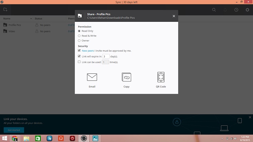Open the history clock icon

pos(236,10)
